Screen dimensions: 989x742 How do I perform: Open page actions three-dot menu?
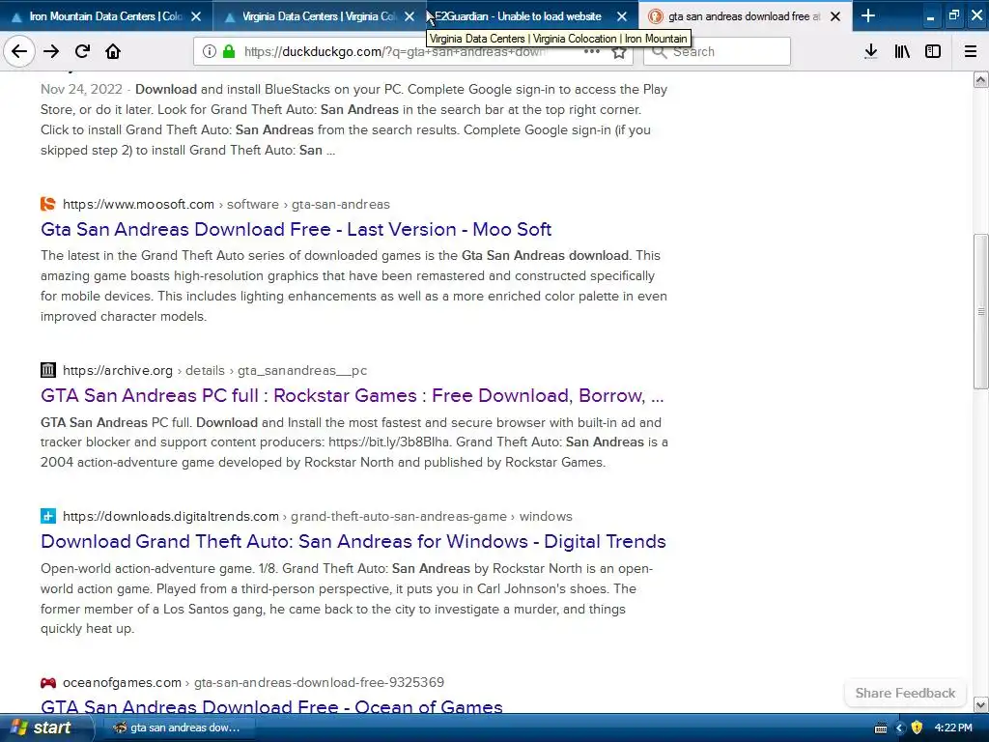(592, 51)
